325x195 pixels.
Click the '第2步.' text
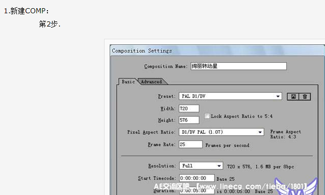point(50,24)
